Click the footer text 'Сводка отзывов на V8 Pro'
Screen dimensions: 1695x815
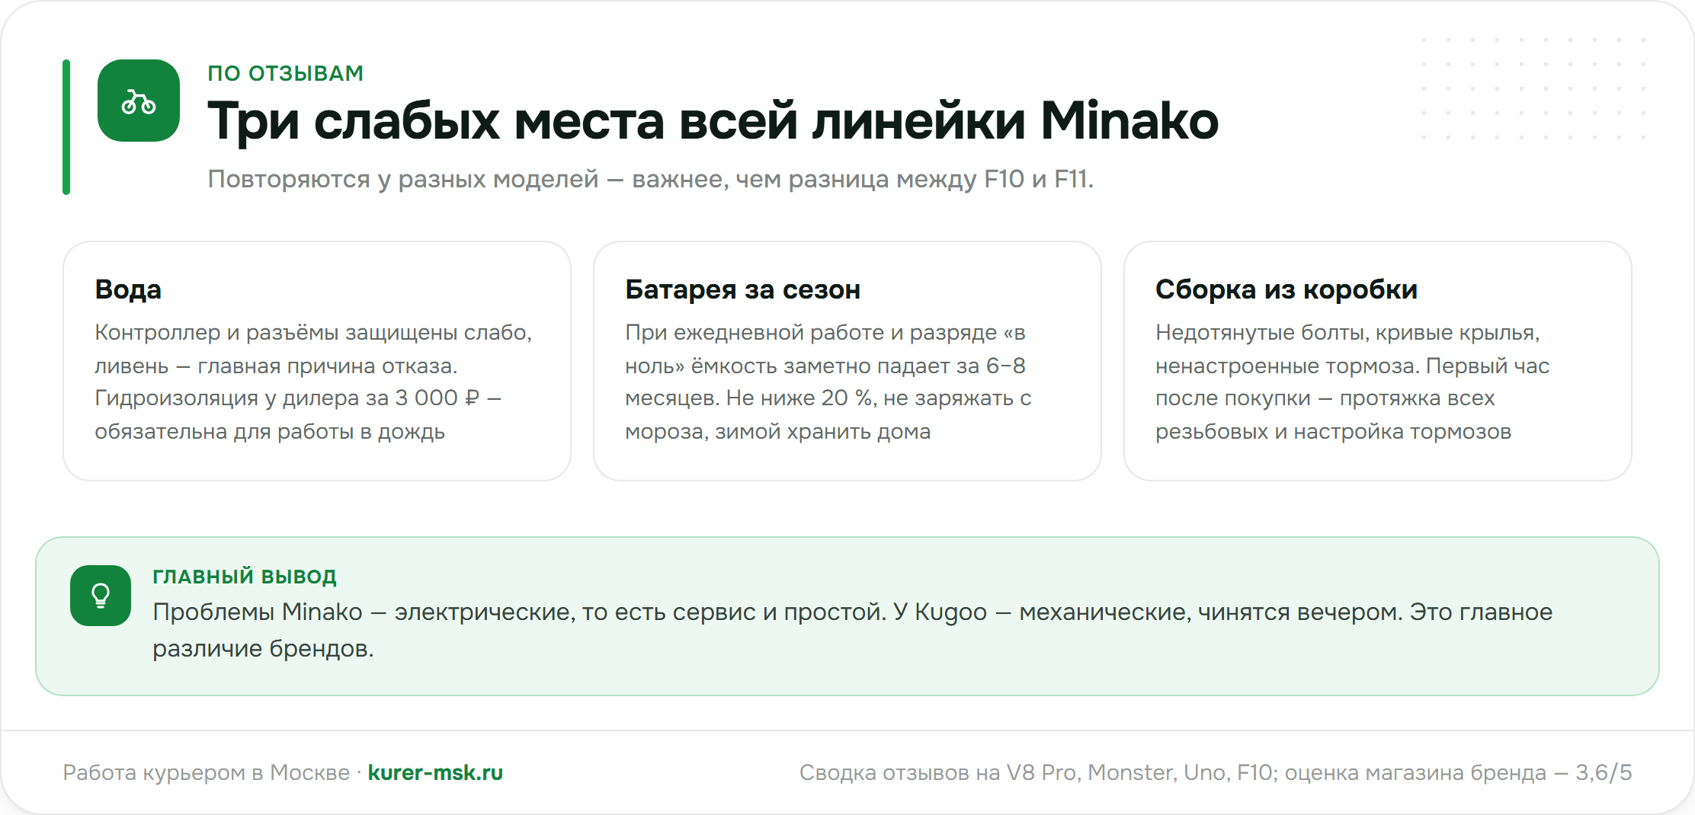coord(940,772)
